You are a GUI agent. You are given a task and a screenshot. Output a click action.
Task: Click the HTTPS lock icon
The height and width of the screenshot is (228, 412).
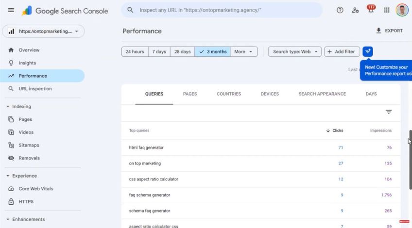[x=11, y=201]
